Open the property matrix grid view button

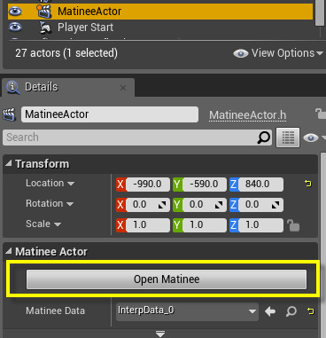coord(288,138)
